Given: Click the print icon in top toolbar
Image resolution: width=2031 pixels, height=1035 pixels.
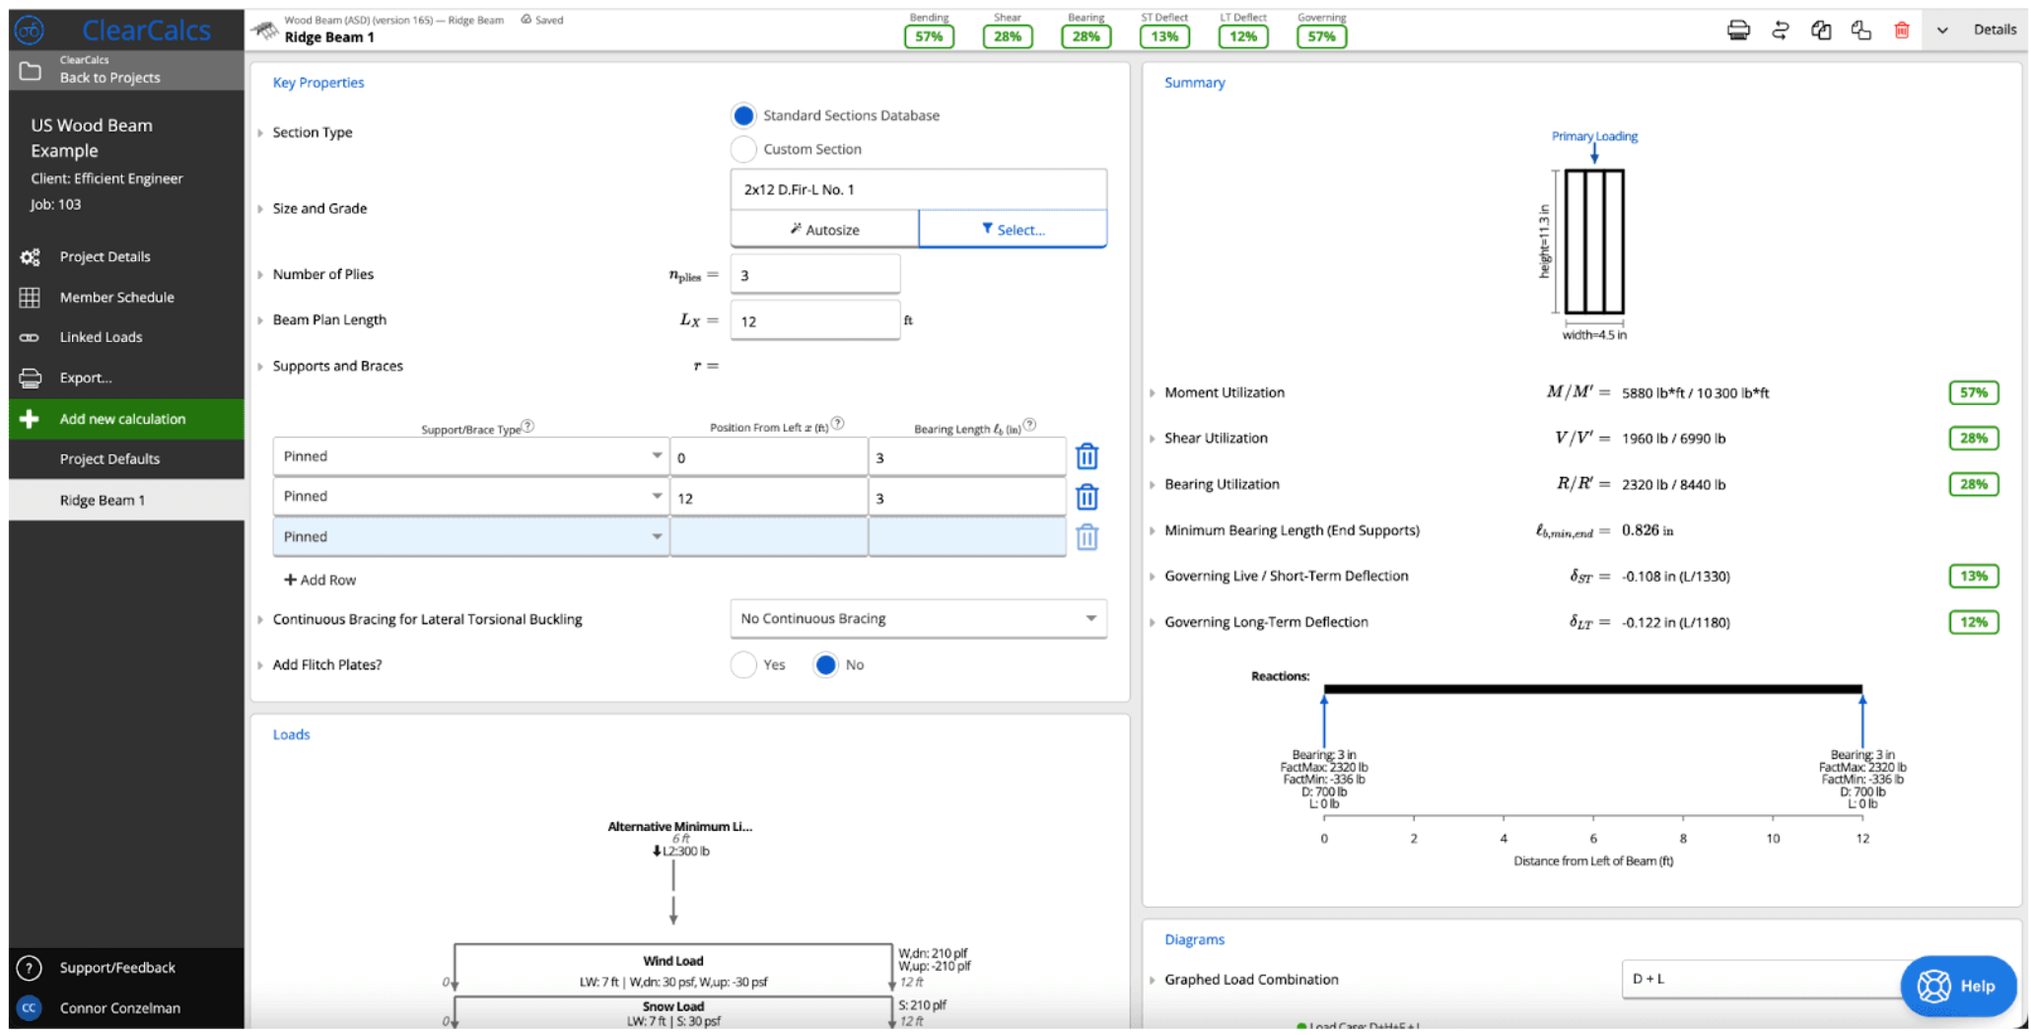Looking at the screenshot, I should coord(1738,31).
